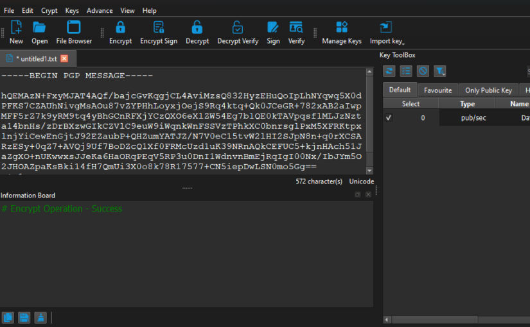Click the Encrypt lock icon
530x327 pixels.
[x=120, y=33]
